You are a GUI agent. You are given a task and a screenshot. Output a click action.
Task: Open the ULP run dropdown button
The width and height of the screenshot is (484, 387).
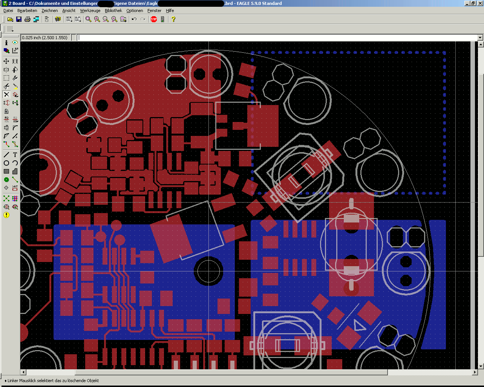(x=78, y=19)
